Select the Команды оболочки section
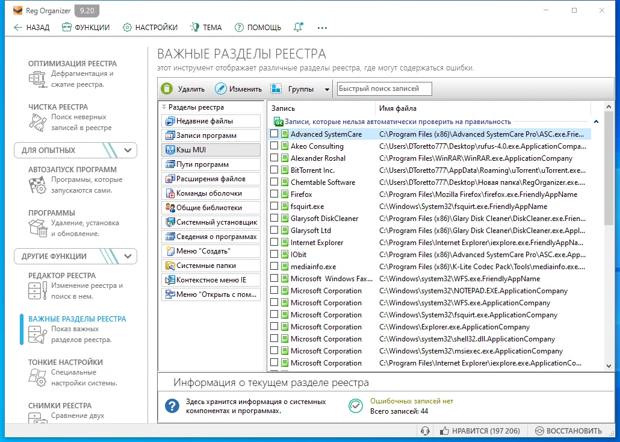 pyautogui.click(x=211, y=193)
